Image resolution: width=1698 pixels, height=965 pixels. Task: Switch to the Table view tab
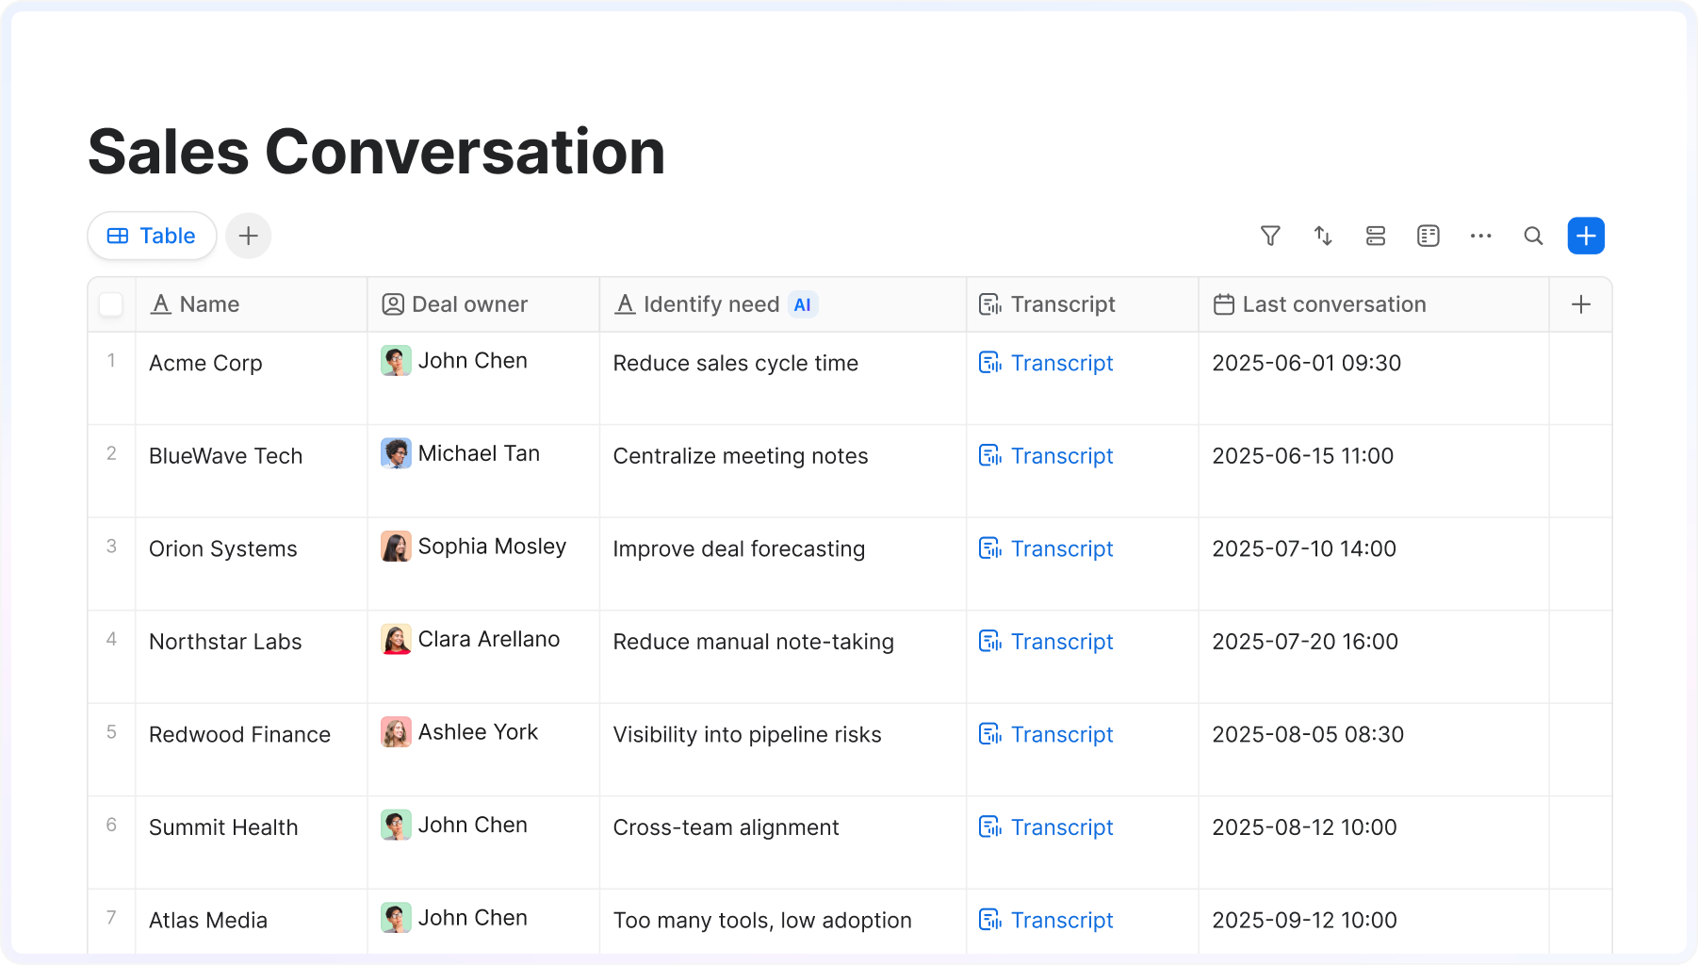pyautogui.click(x=152, y=236)
